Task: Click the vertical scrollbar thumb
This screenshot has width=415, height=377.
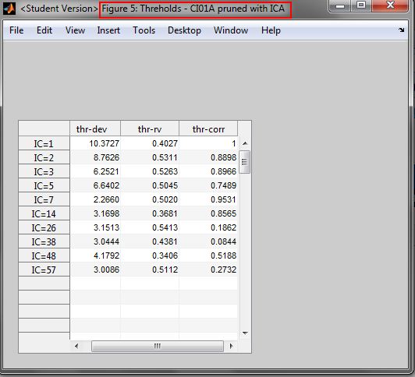Action: 245,162
